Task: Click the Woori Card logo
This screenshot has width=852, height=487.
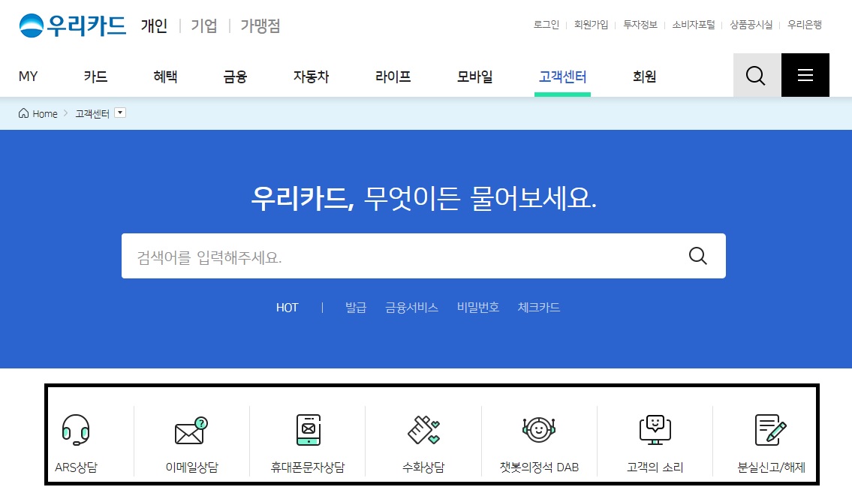Action: 72,25
